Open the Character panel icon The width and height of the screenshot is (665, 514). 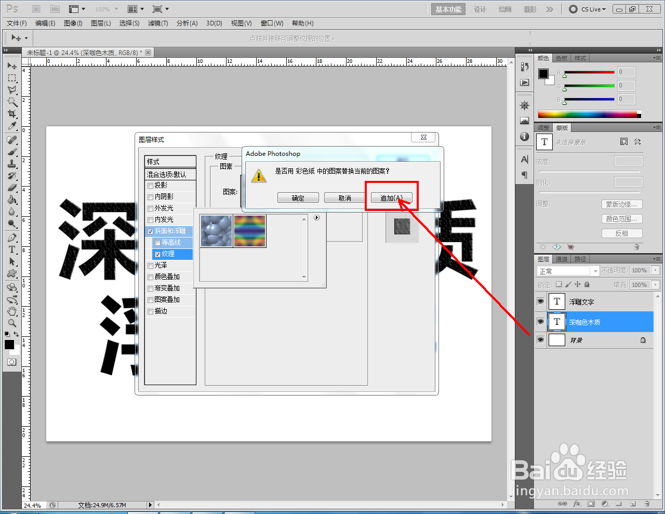pyautogui.click(x=525, y=159)
